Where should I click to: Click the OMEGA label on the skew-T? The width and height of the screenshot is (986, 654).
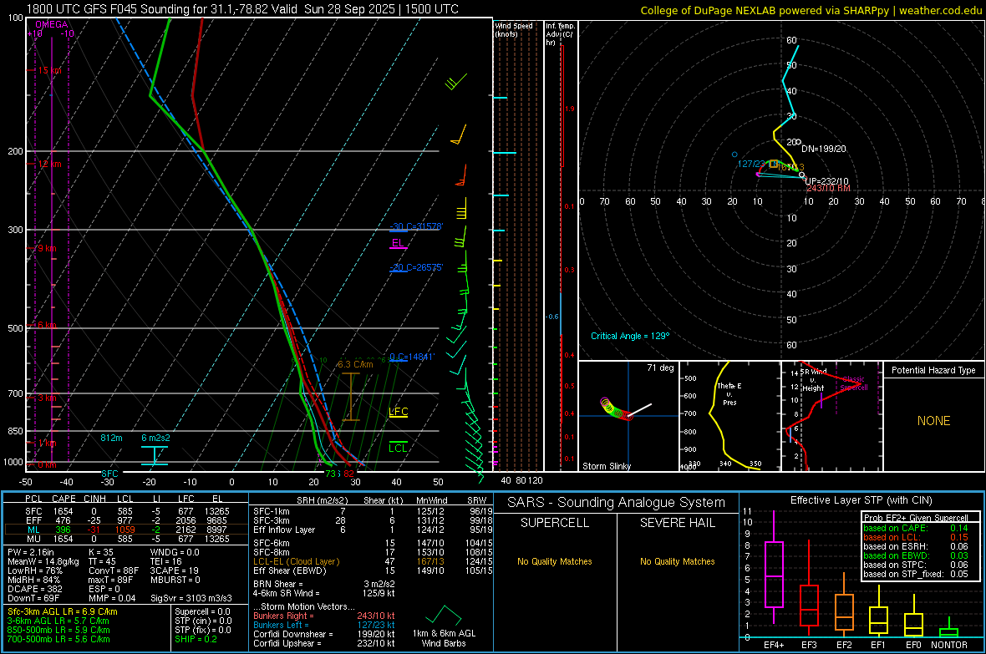tap(52, 24)
